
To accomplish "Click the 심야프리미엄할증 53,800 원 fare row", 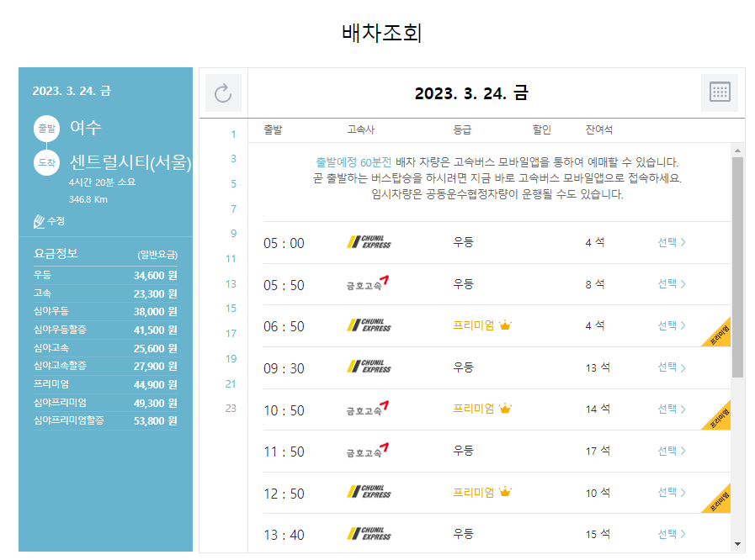I will click(x=105, y=420).
